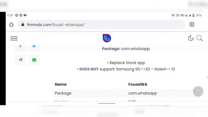Toggle dark mode with the moon icon
Image resolution: width=208 pixels, height=117 pixels.
[191, 38]
